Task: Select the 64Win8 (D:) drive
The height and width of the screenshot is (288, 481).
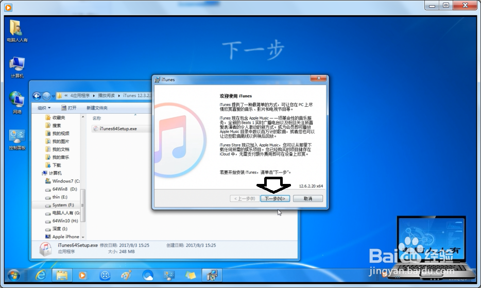Action: coord(61,189)
